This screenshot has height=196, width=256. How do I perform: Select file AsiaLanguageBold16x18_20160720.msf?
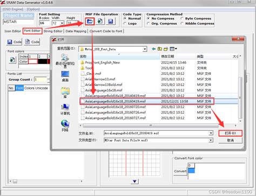(113, 107)
